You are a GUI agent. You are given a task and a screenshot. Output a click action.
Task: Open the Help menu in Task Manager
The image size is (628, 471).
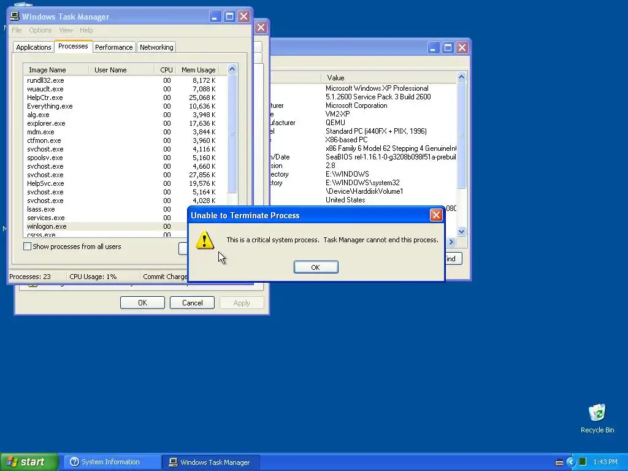pyautogui.click(x=86, y=30)
